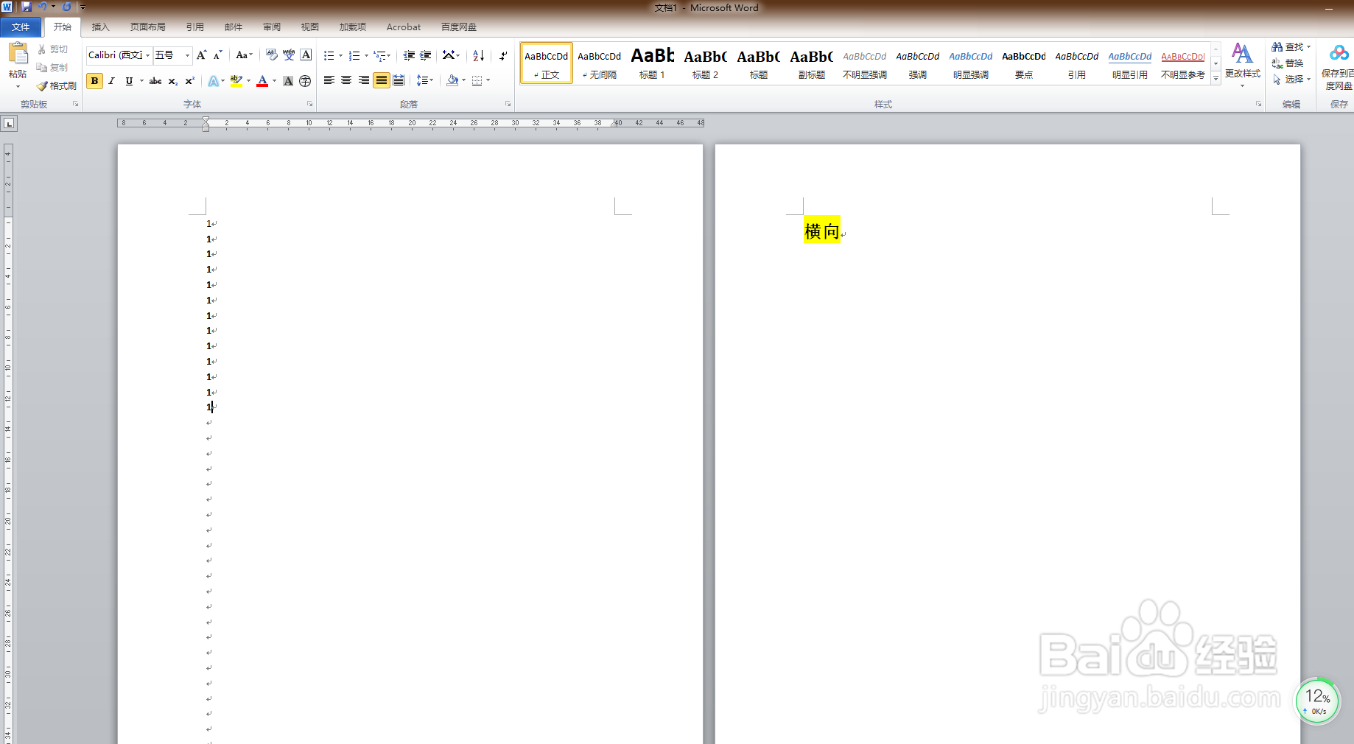Switch to the 插入 (Insert) tab
Screen dimensions: 1354x744
[100, 27]
